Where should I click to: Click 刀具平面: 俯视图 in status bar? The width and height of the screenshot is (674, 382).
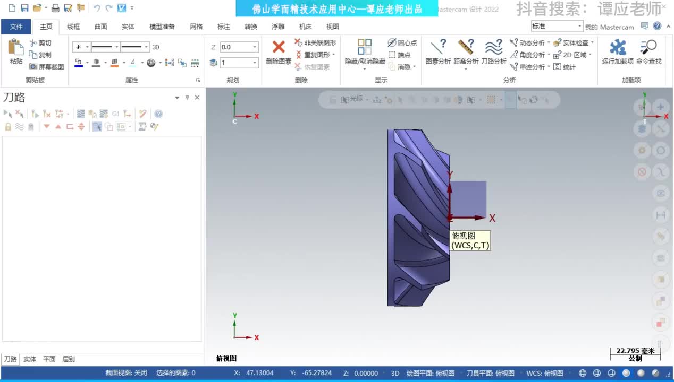click(x=490, y=373)
